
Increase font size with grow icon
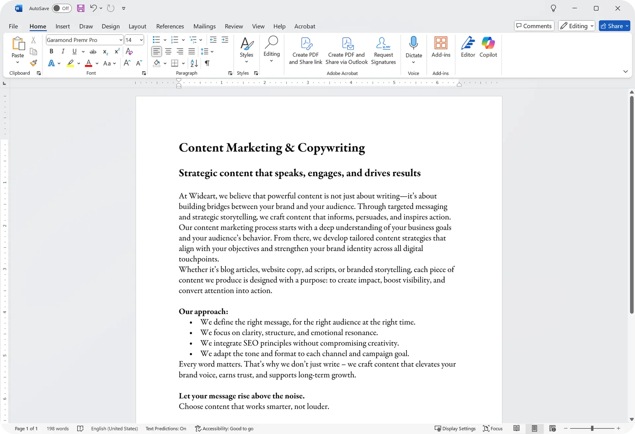(x=127, y=63)
